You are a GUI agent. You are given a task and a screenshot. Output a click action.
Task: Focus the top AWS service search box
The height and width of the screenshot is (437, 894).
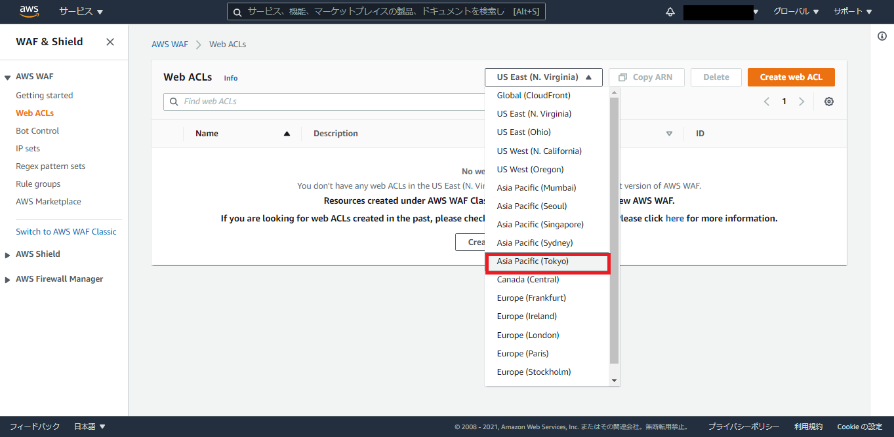coord(386,12)
